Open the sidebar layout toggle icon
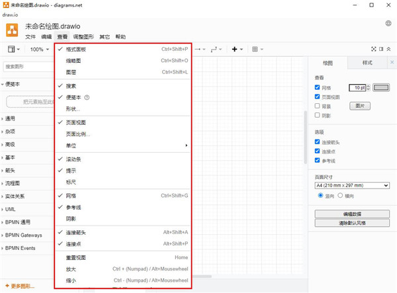 click(x=14, y=49)
